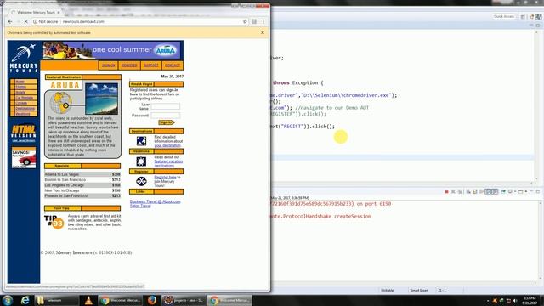This screenshot has width=544, height=306.
Task: Toggle Show Console on standard error change
Action: point(495,192)
